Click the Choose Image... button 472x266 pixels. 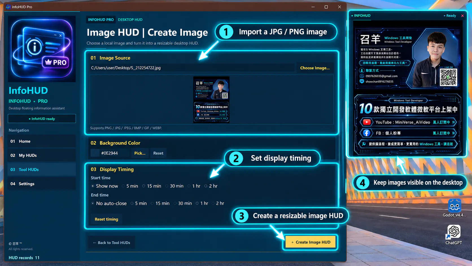pyautogui.click(x=315, y=68)
